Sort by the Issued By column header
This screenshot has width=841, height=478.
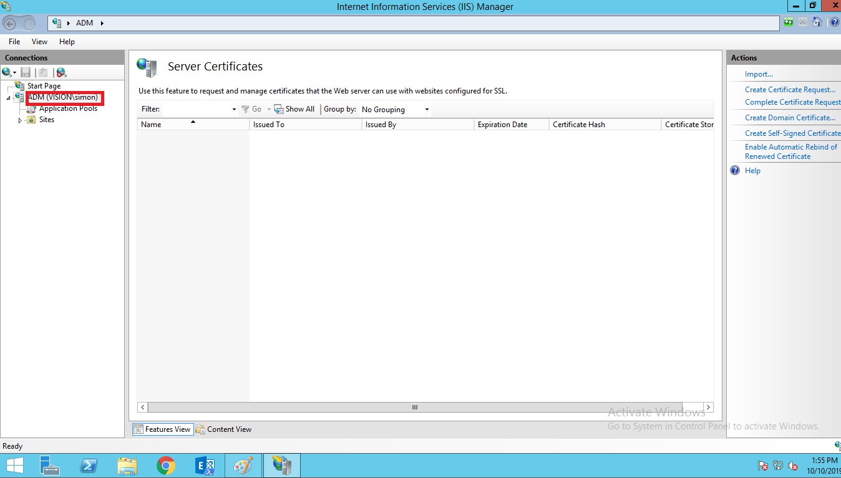418,125
